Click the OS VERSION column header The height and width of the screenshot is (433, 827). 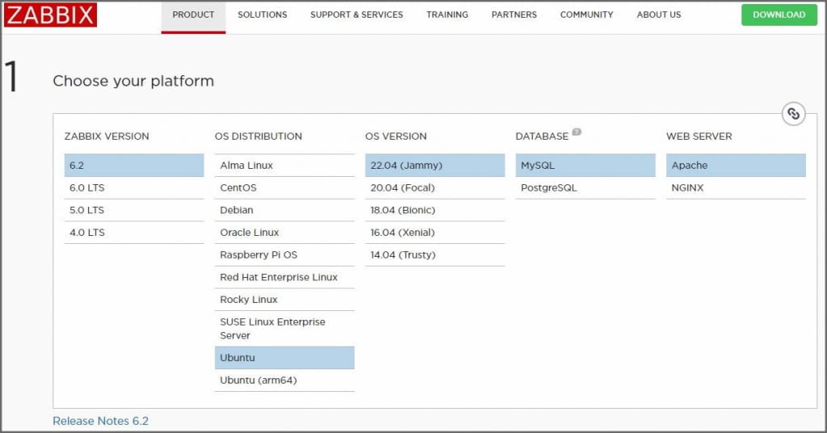coord(396,136)
